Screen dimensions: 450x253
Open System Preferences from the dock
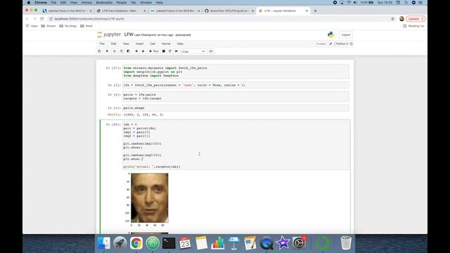(300, 243)
